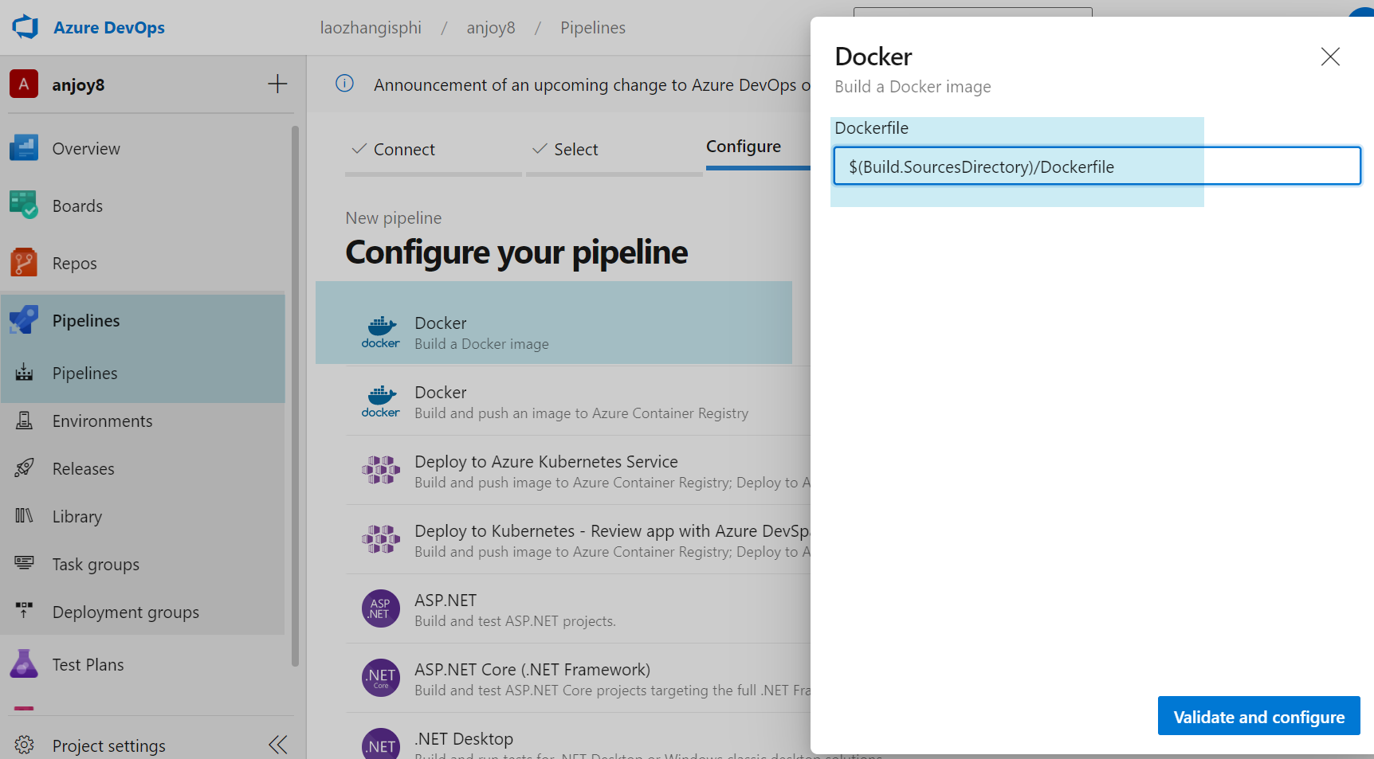Image resolution: width=1374 pixels, height=759 pixels.
Task: Choose Docker build and push to ACR template
Action: (578, 401)
